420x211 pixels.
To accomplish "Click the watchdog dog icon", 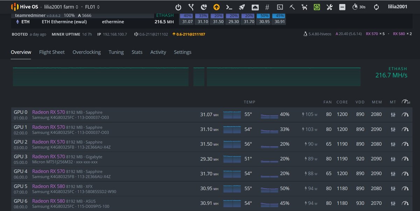I will [x=304, y=7].
